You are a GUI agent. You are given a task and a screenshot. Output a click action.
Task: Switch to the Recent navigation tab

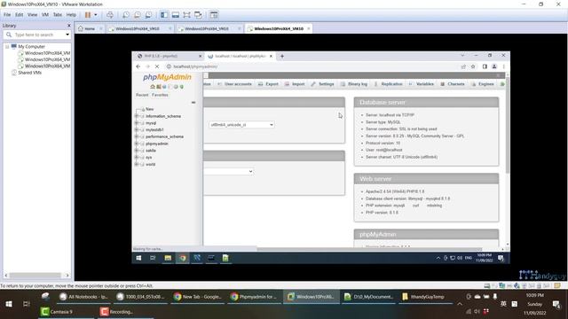pos(142,95)
